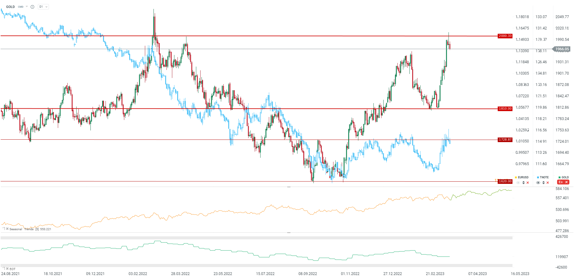Click the COT indicator label
Viewport: 574px width, 279px height.
pos(13,269)
